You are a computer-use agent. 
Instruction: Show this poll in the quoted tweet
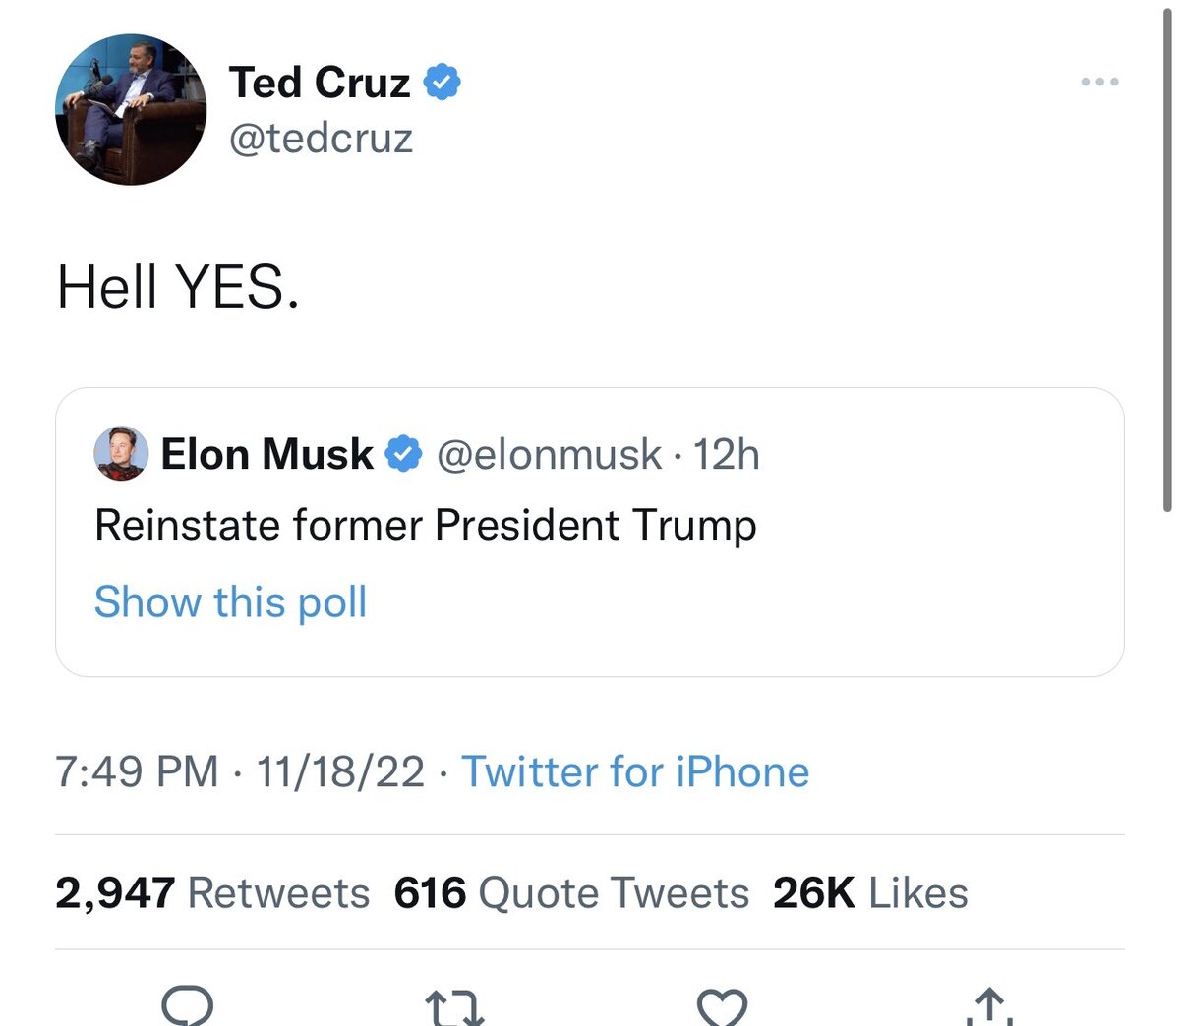(230, 601)
